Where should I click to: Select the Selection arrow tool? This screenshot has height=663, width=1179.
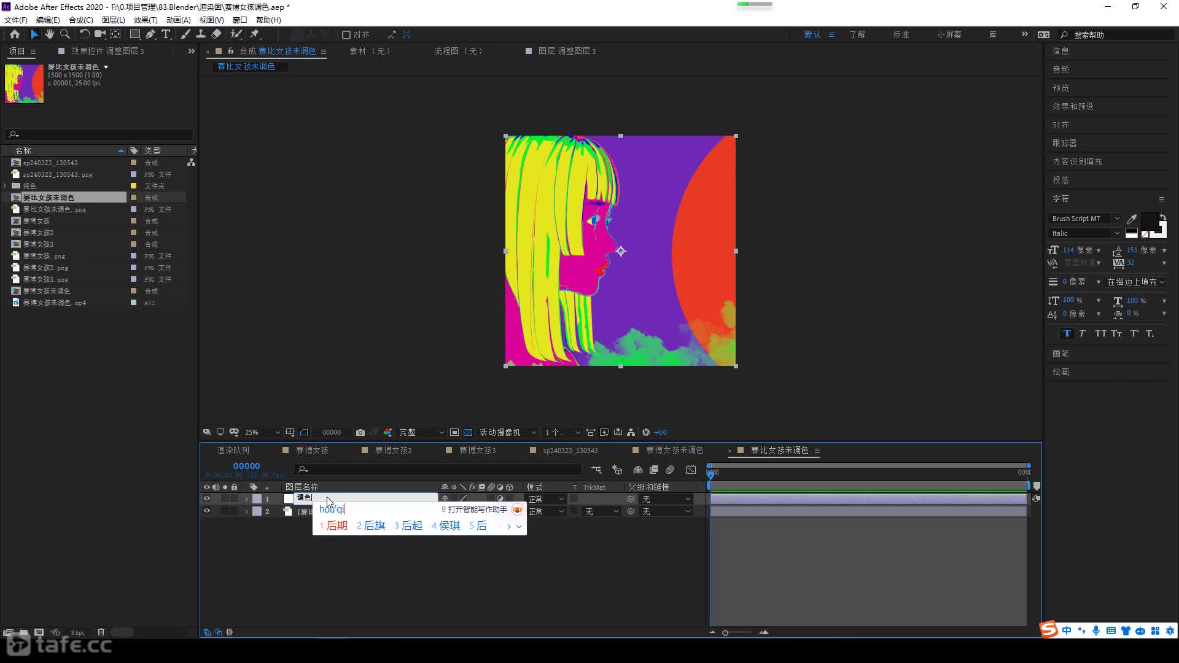pos(34,34)
